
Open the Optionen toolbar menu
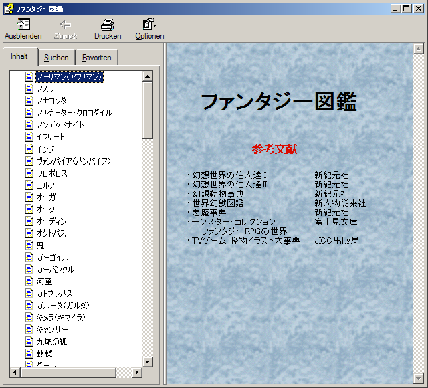tap(149, 25)
